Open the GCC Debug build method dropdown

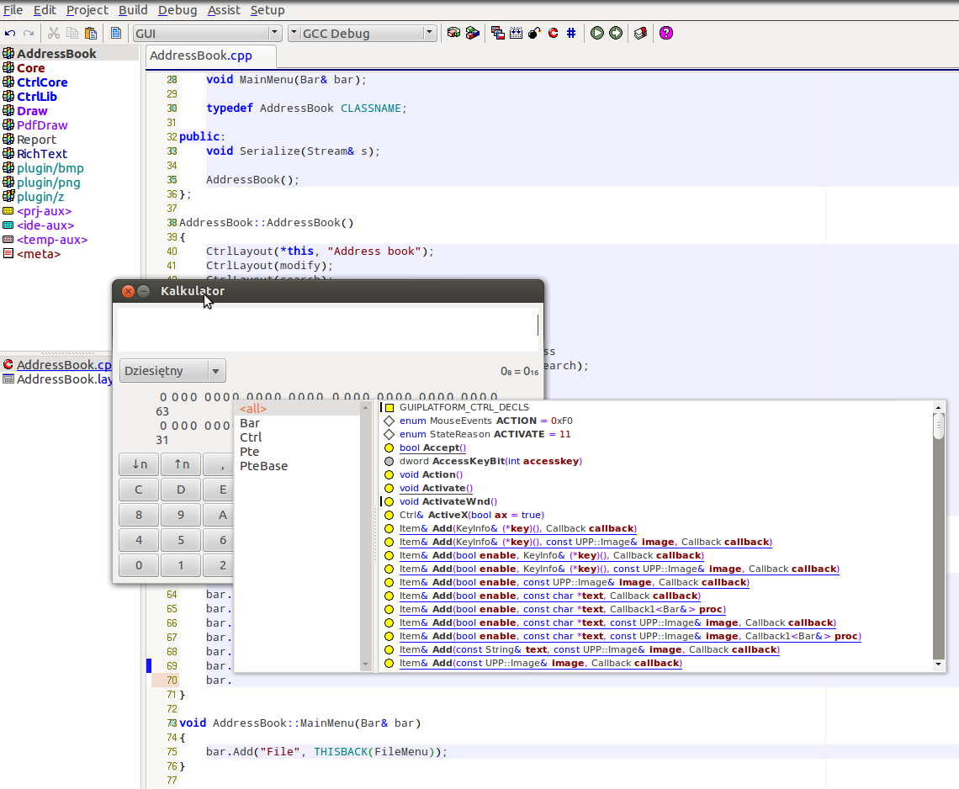click(429, 34)
